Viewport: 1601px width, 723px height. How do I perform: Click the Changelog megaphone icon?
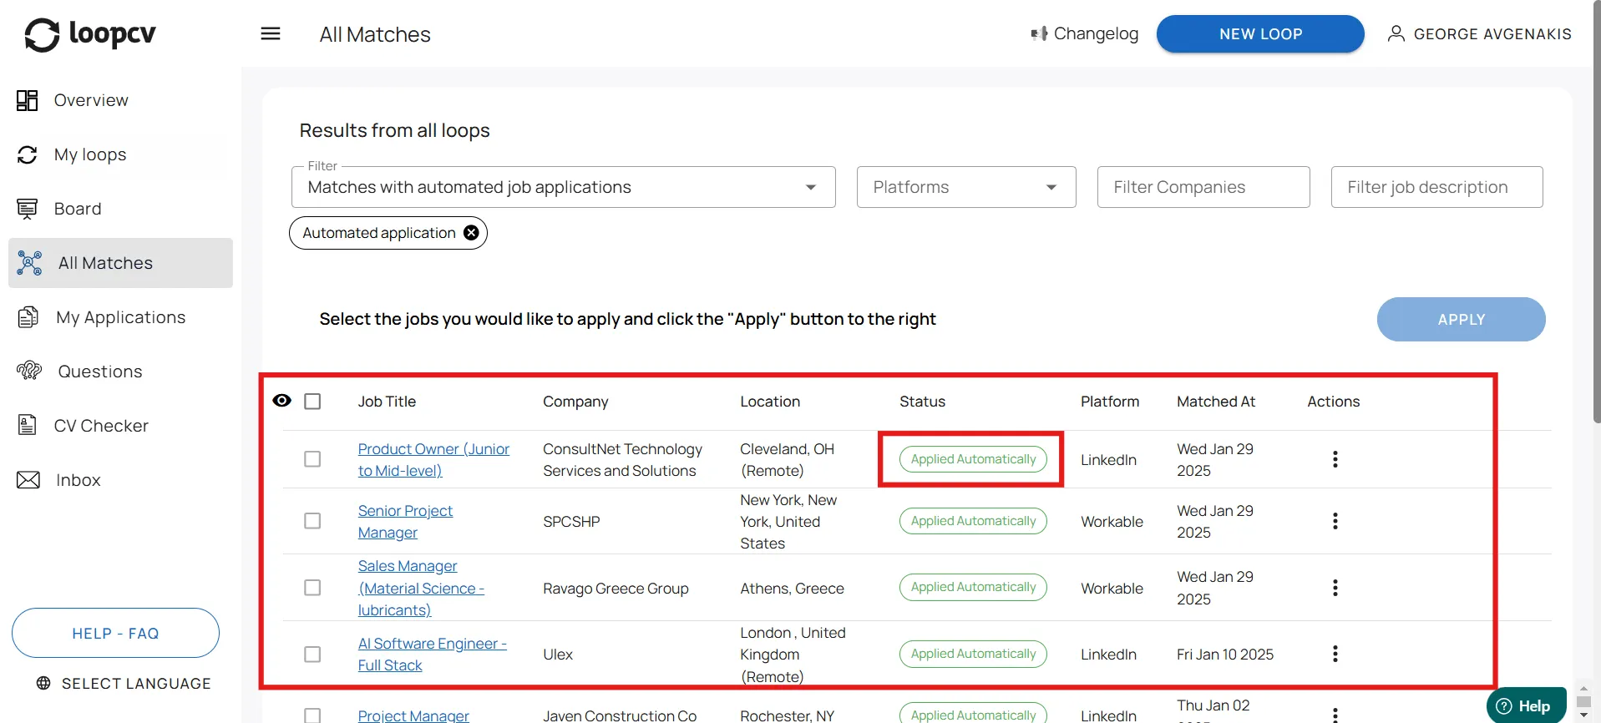(x=1039, y=33)
